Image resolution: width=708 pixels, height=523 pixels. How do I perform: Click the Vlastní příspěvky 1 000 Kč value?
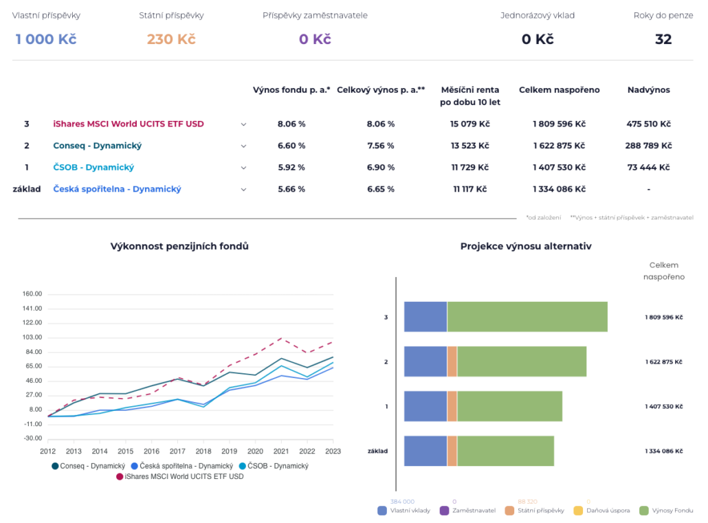pos(46,39)
